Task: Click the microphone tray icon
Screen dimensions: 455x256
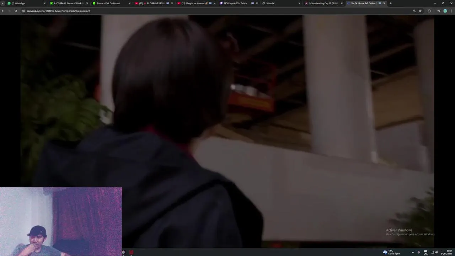Action: click(419, 252)
